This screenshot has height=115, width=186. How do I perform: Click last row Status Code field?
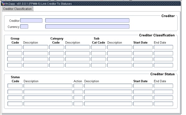pos(15,104)
